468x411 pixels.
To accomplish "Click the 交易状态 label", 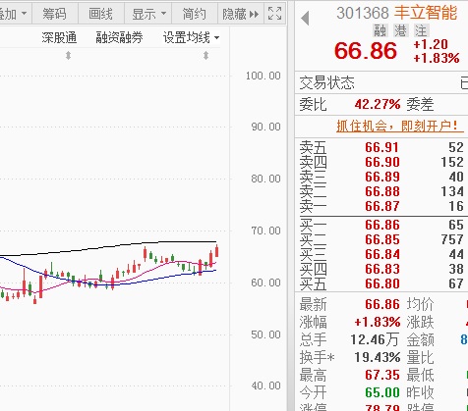I will (327, 82).
